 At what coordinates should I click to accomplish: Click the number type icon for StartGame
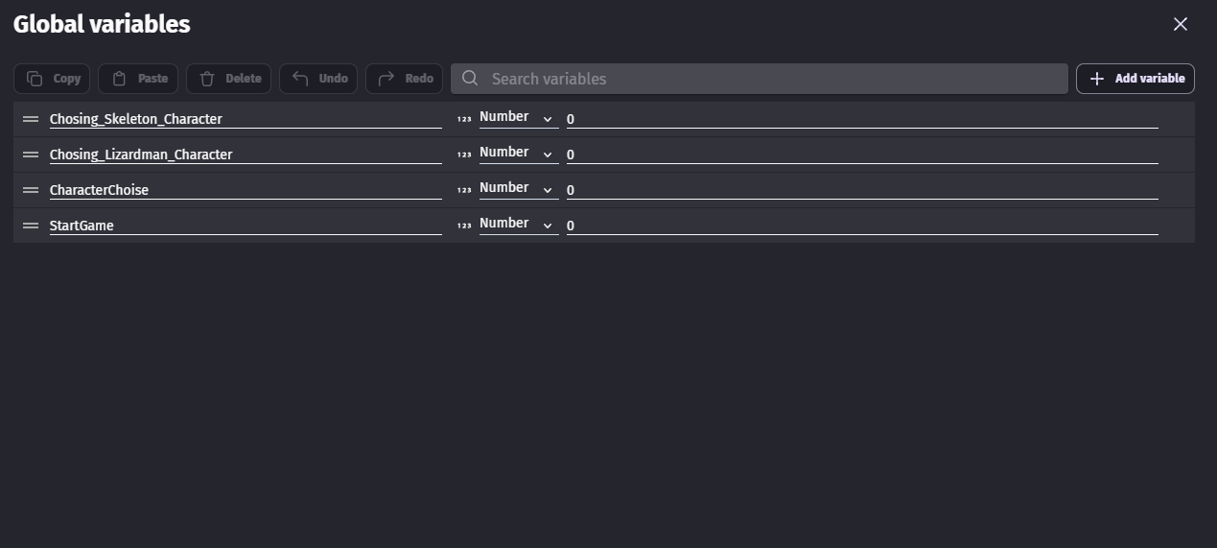(x=464, y=226)
